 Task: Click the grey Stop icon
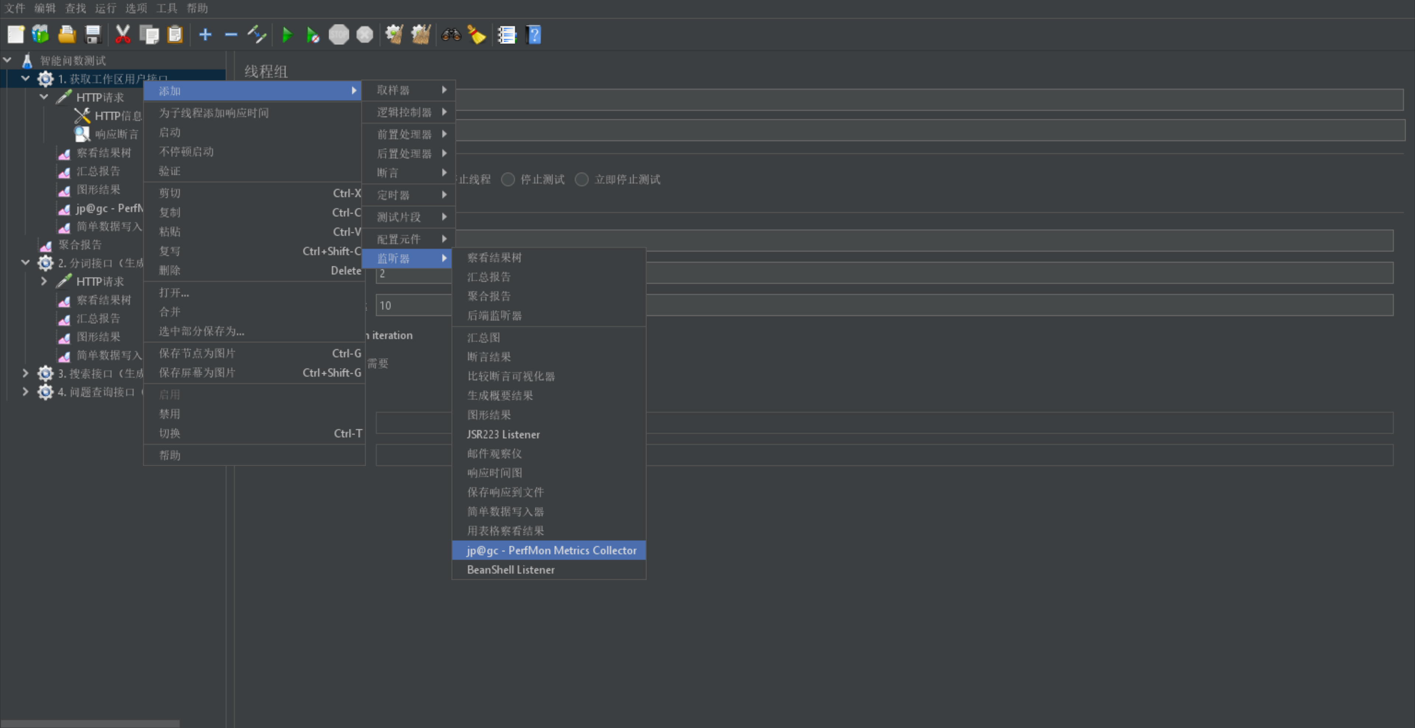338,35
